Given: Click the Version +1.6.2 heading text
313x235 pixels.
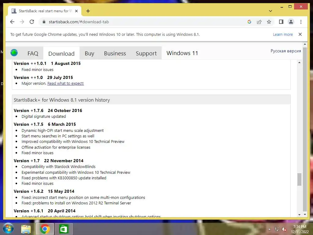Looking at the screenshot, I should click(x=44, y=191).
